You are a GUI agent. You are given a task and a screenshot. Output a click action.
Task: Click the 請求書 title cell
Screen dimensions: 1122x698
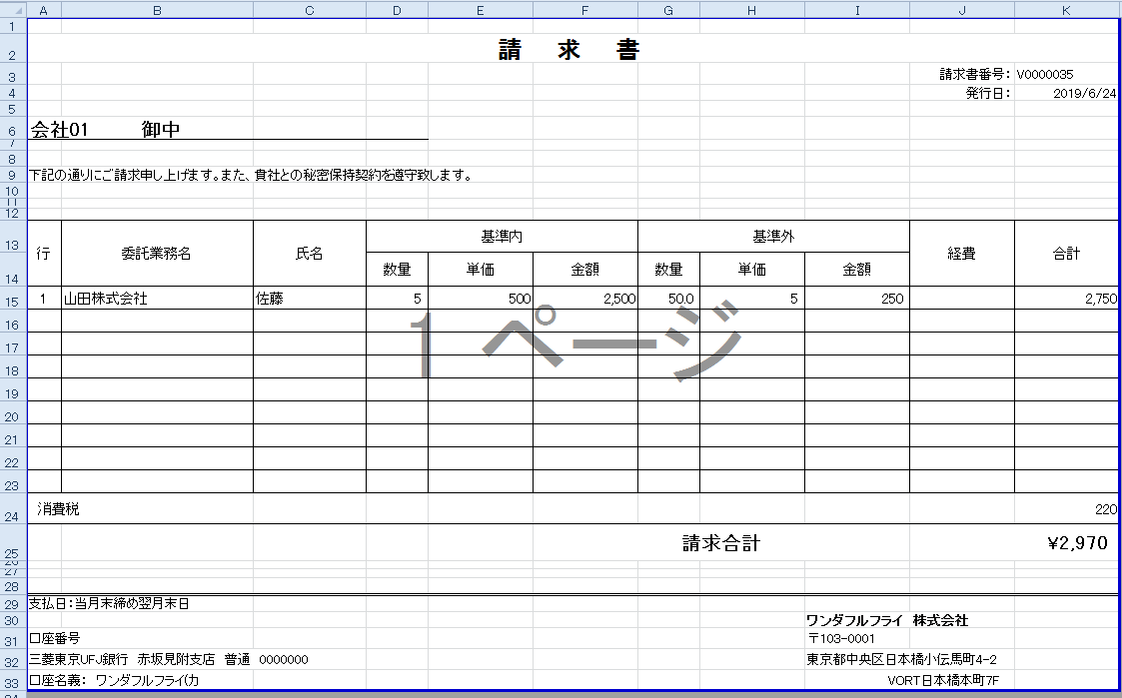(x=568, y=49)
